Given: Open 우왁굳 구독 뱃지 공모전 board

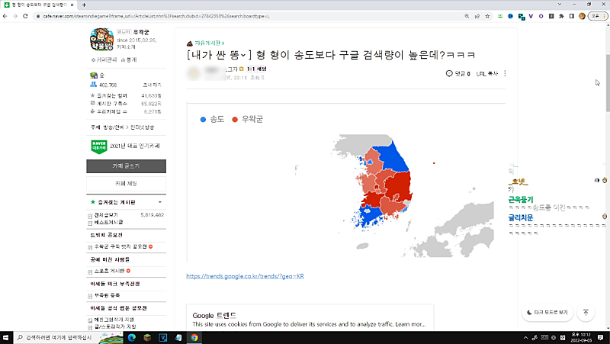Looking at the screenshot, I should point(120,246).
